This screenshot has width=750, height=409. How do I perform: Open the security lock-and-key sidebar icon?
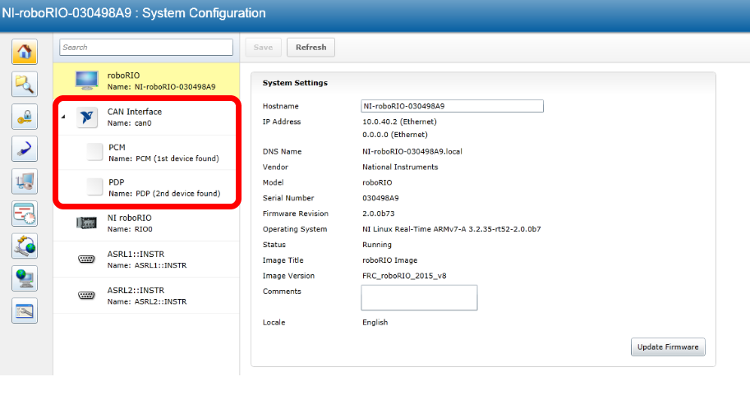(25, 117)
